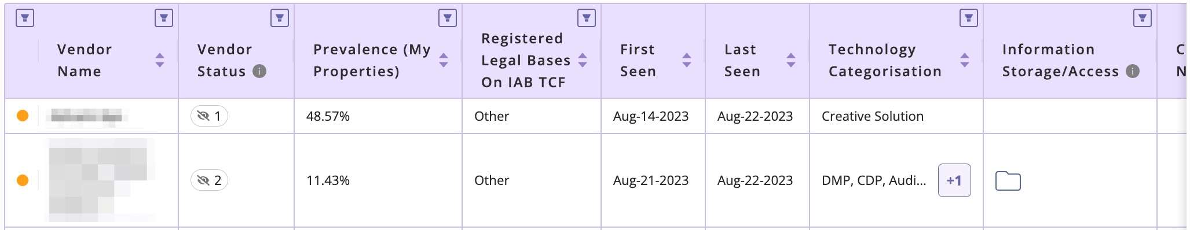Sort by First Seen column arrows
Screen dimensions: 1190x230
click(687, 60)
